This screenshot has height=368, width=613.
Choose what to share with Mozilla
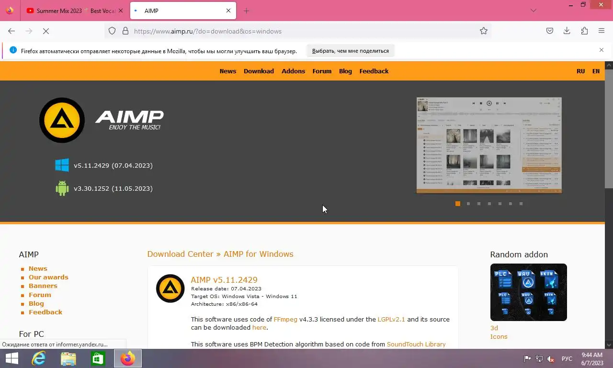point(351,51)
